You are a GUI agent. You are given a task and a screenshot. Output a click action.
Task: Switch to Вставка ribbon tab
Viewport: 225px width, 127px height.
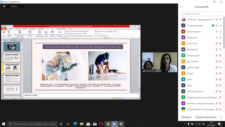18,29
